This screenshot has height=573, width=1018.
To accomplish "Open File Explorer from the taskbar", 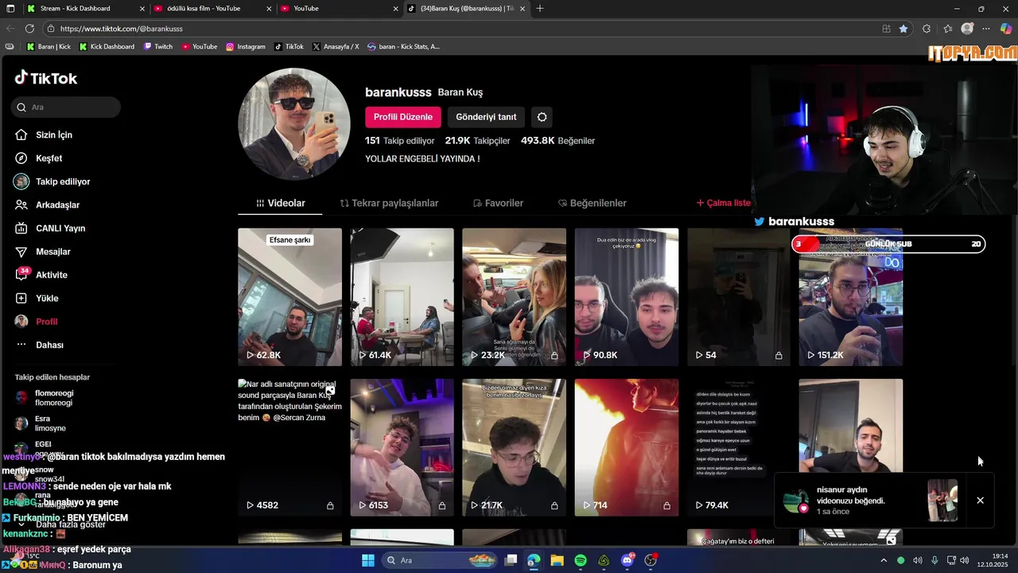I will coord(557,560).
